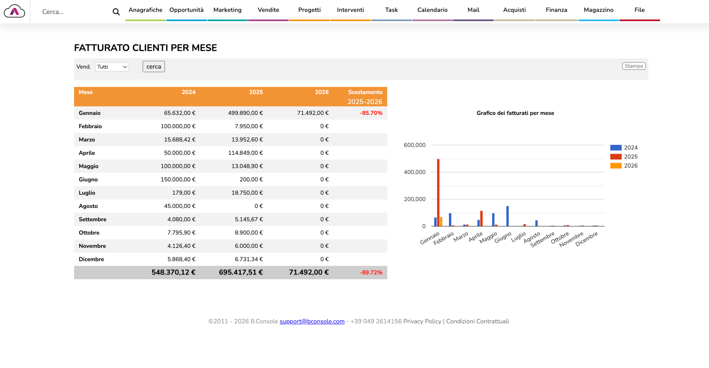Click the tall red Gennaio 2025 bar

(x=438, y=192)
